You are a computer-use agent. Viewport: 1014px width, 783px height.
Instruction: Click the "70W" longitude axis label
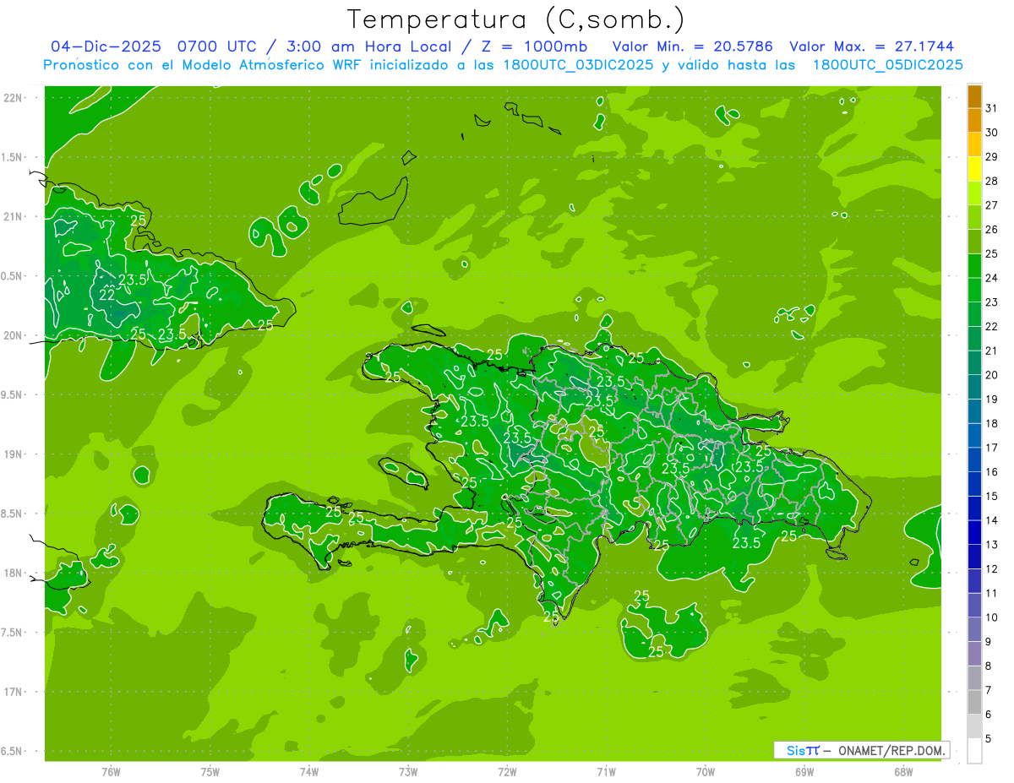(x=706, y=771)
